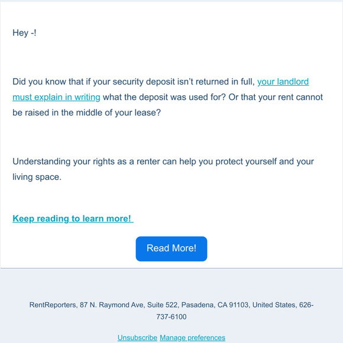Open the Manage preferences link
Viewport: 343px width, 343px height.
tap(192, 338)
